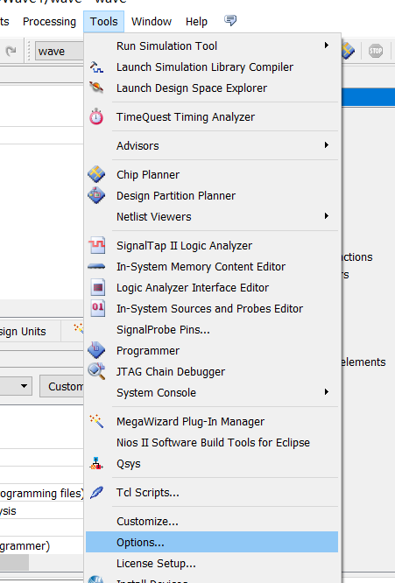Image resolution: width=395 pixels, height=583 pixels.
Task: Select Nios II Software Build Tools for Eclipse
Action: [x=212, y=442]
